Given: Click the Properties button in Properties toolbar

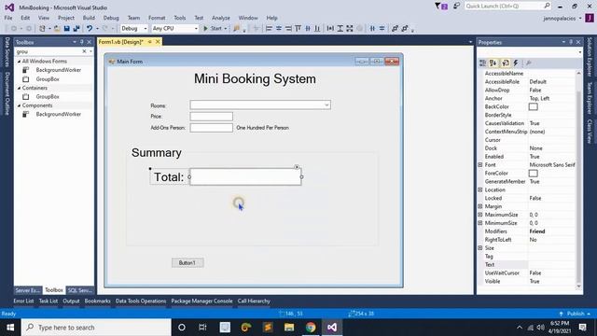Looking at the screenshot, I should tap(506, 63).
